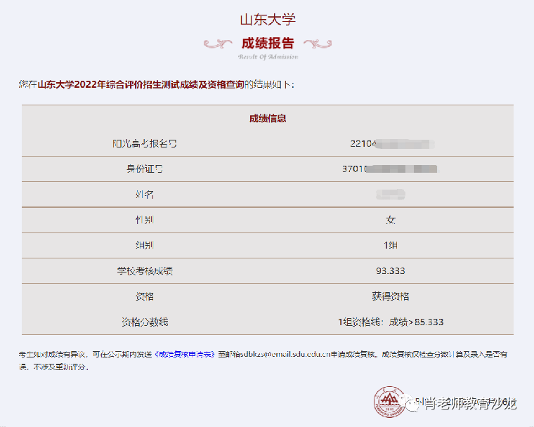The image size is (534, 427).
Task: Click the 1组 group value
Action: (x=391, y=245)
